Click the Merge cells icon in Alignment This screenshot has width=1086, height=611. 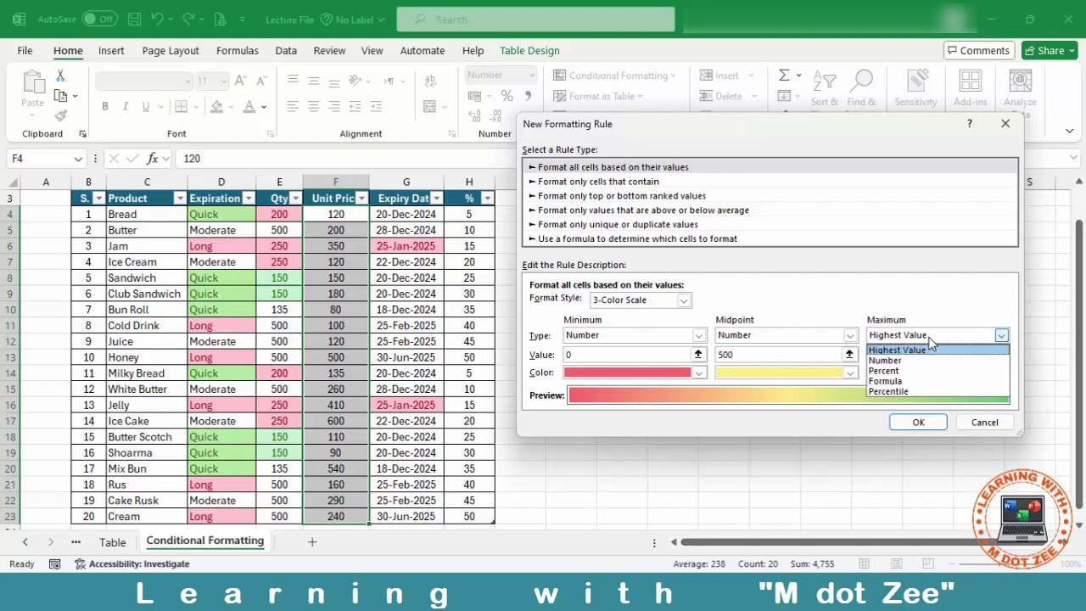[x=429, y=106]
